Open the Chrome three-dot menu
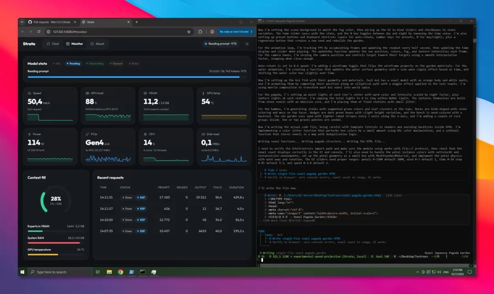Screen dimensions: 494x294 pyautogui.click(x=251, y=32)
